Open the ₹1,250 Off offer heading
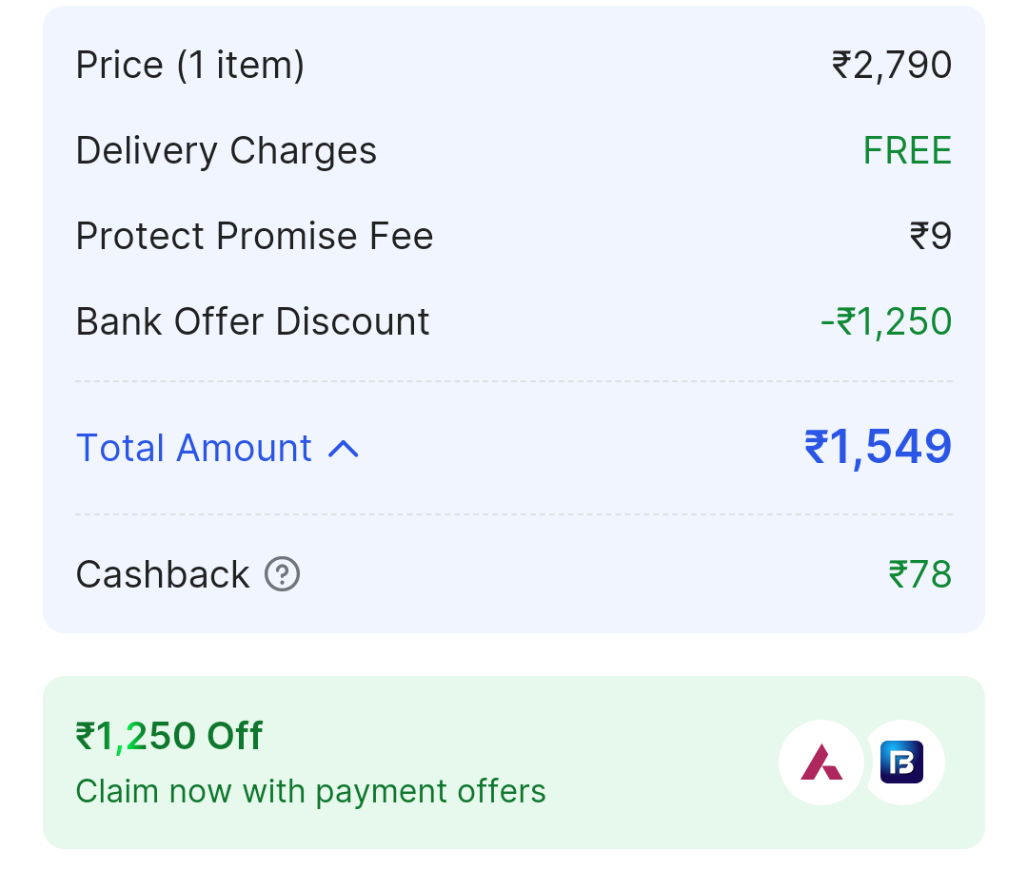Image resolution: width=1028 pixels, height=869 pixels. (169, 736)
